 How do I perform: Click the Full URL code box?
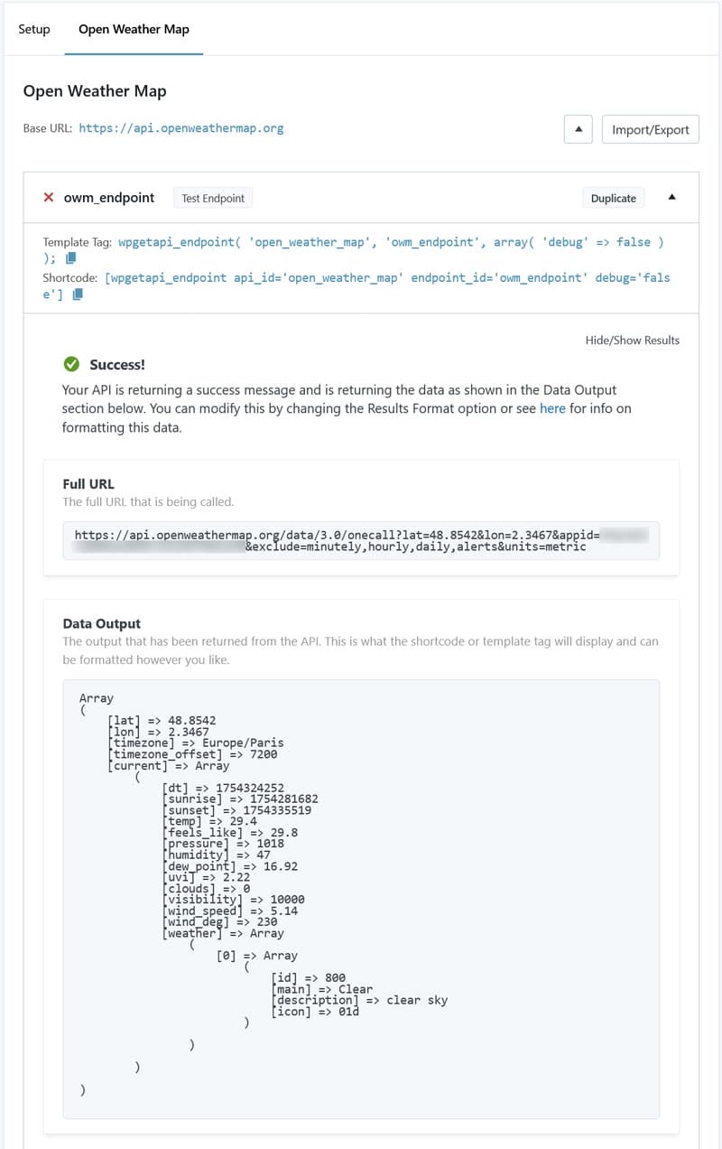(x=361, y=541)
